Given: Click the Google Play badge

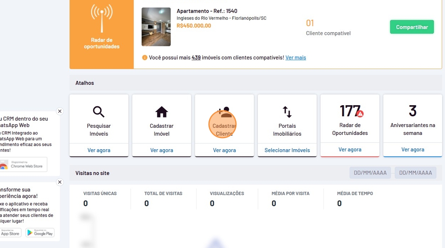Looking at the screenshot, I should click(x=40, y=233).
